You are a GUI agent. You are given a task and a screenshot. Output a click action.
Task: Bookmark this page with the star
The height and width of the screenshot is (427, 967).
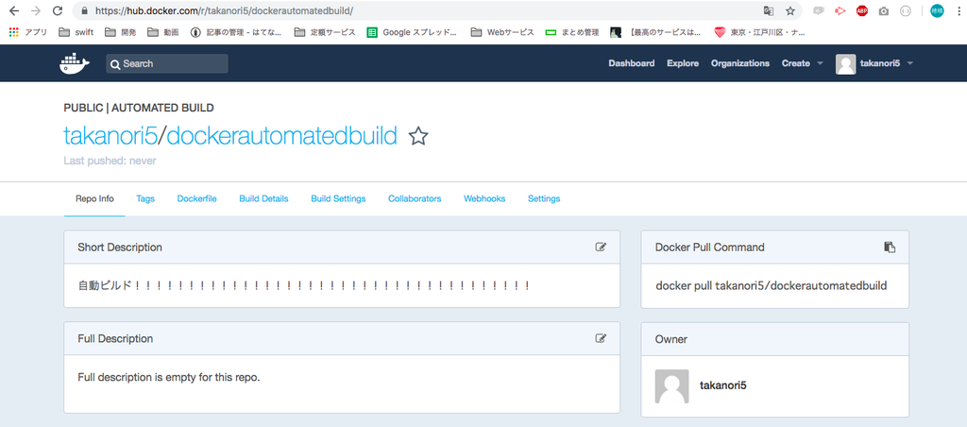click(x=790, y=10)
